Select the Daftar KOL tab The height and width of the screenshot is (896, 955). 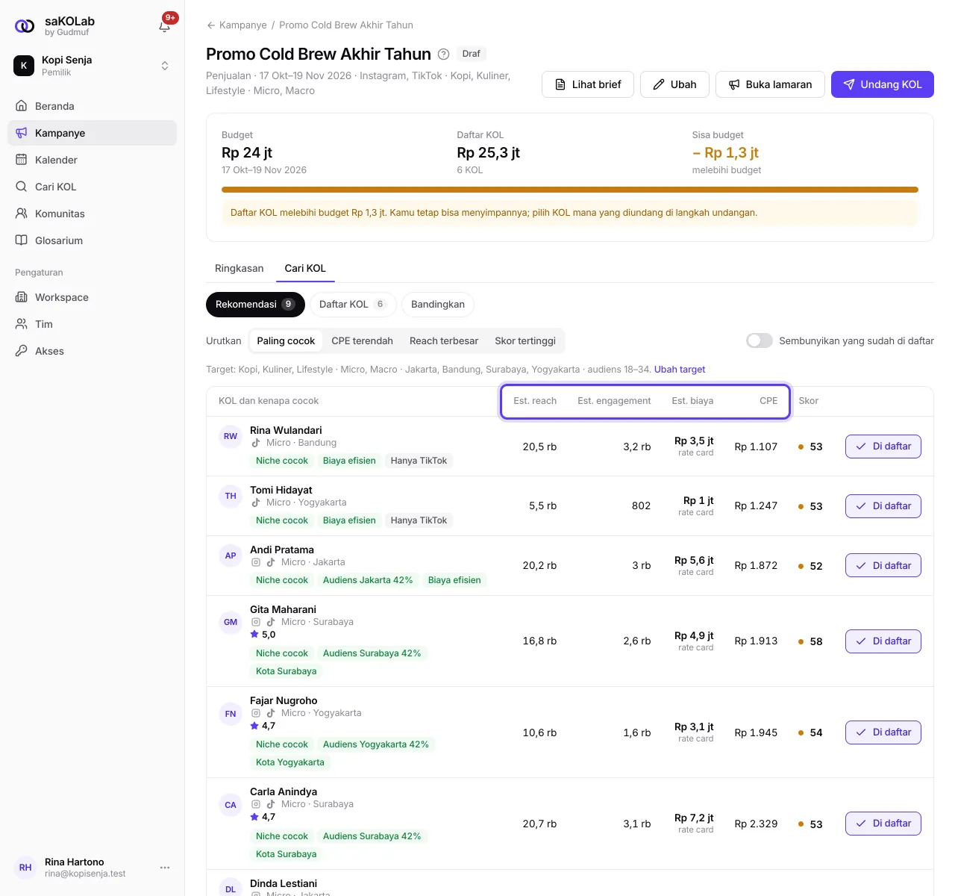353,305
